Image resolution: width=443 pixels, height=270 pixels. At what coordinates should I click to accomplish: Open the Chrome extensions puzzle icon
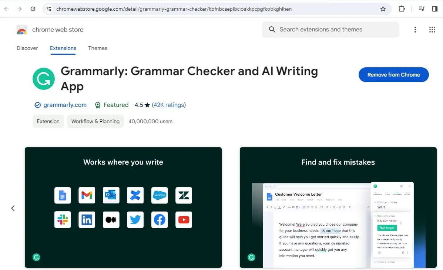402,9
